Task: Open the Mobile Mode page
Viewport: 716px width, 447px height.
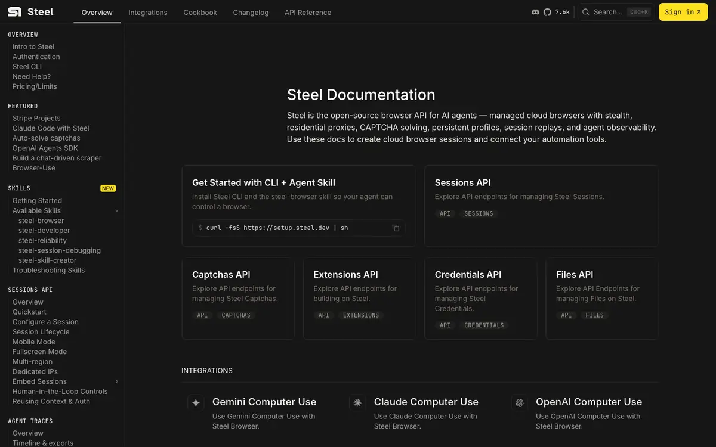Action: [x=34, y=342]
